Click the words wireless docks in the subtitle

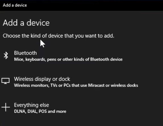click(x=124, y=85)
